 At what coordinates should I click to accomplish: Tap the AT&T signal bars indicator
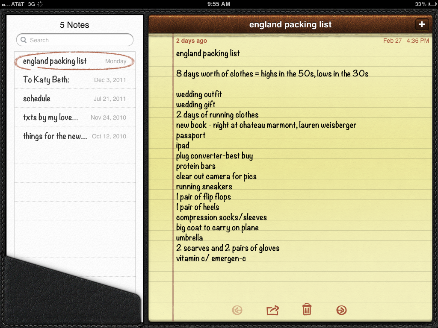pos(6,4)
